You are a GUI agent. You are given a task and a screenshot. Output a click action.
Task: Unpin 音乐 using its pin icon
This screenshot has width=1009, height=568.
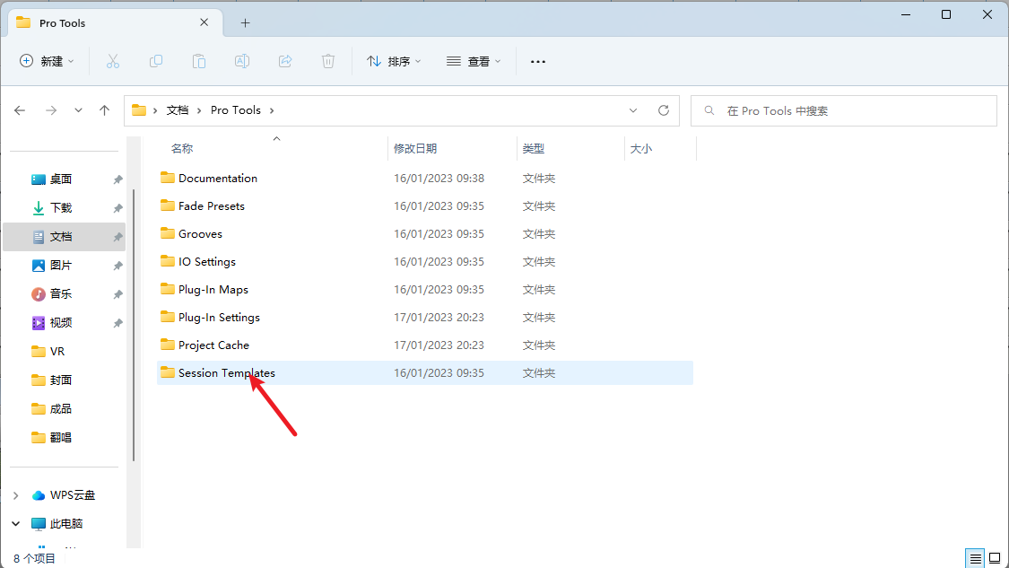[x=117, y=294]
